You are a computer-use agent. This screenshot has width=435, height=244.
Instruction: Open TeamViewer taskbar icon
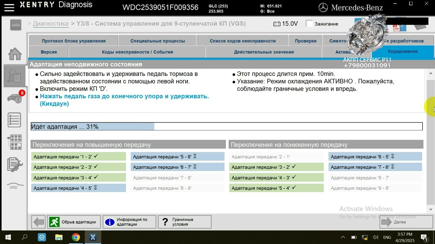(42, 237)
